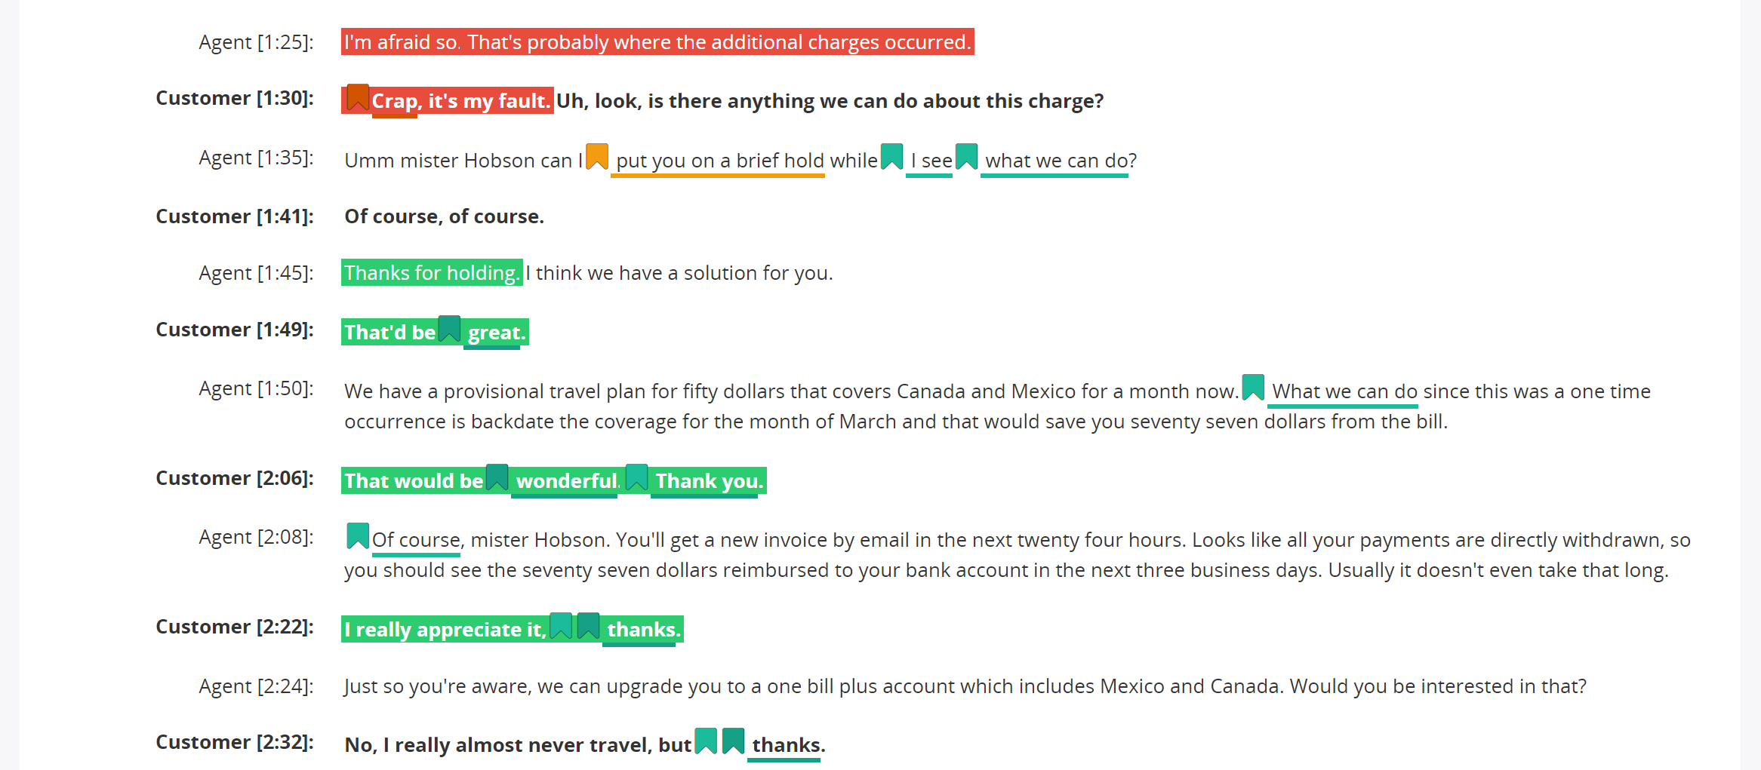Click the Agent [1:35] timestamp label
Viewport: 1761px width, 770px height.
click(x=256, y=158)
